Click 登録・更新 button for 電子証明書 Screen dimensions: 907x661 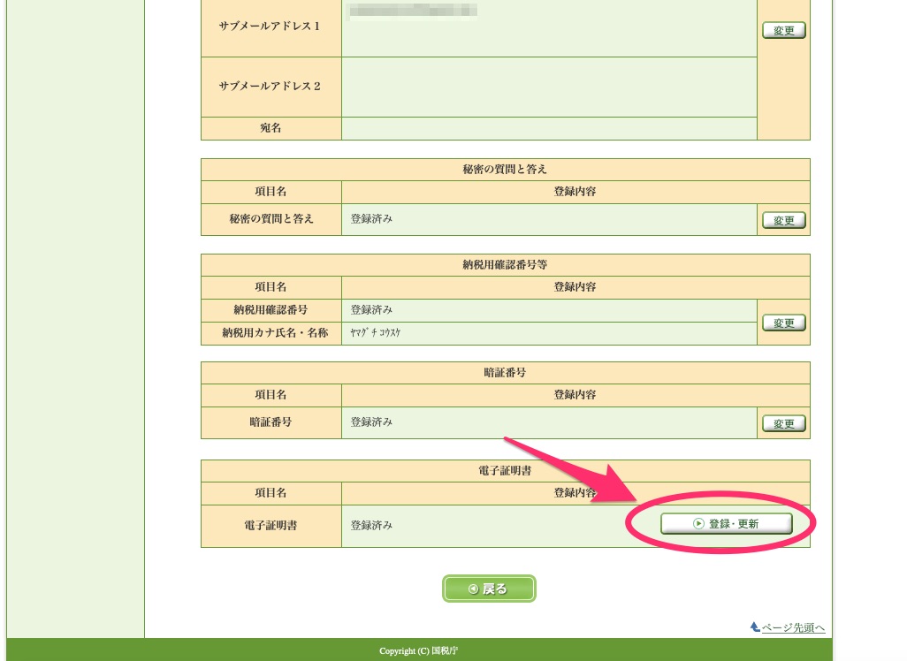[726, 524]
